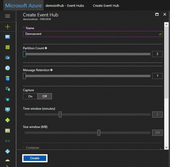The height and width of the screenshot is (167, 170).
Task: Open the Virtual machines monitor icon
Action: [x=8, y=110]
